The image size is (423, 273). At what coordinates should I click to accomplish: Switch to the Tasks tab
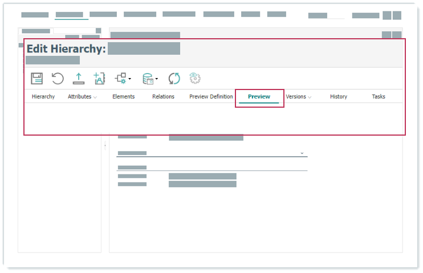coord(379,97)
